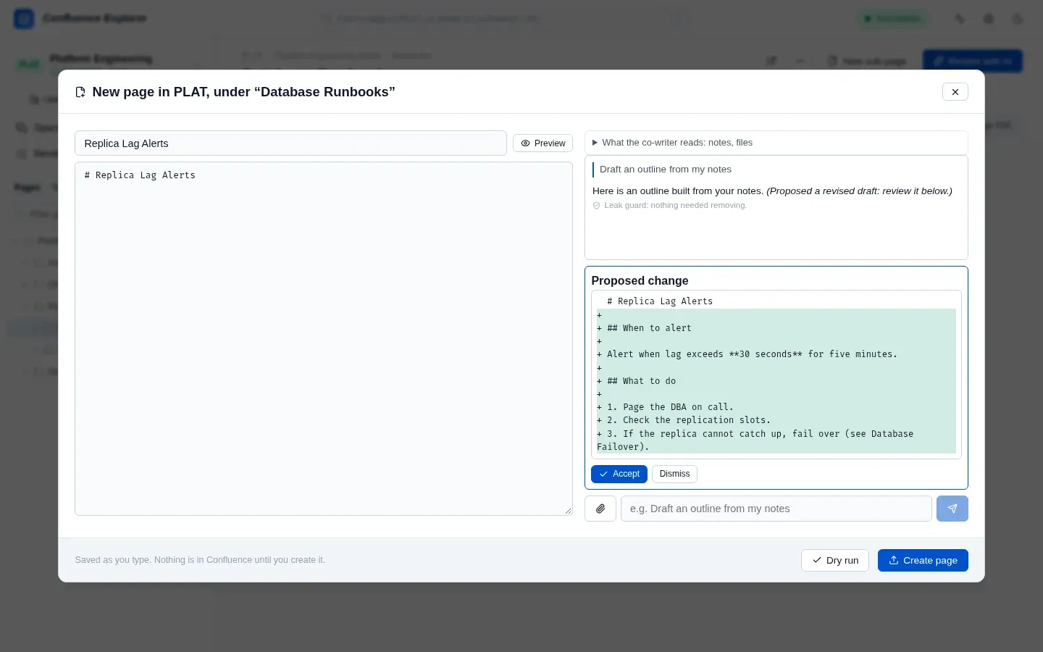Screen dimensions: 1043x652
Task: Click the "Draft an outline from my notes" message
Action: (x=666, y=170)
